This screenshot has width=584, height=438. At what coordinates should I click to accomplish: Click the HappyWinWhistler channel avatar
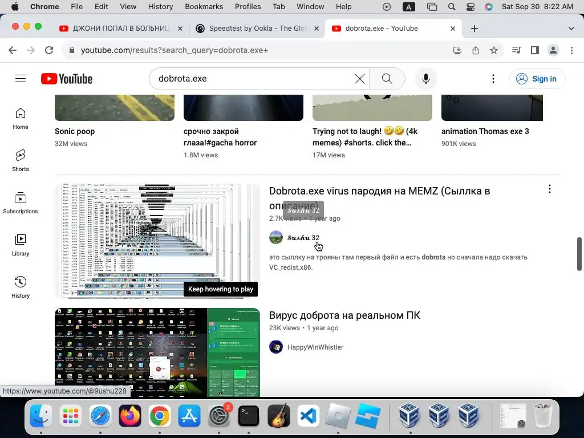(x=276, y=347)
